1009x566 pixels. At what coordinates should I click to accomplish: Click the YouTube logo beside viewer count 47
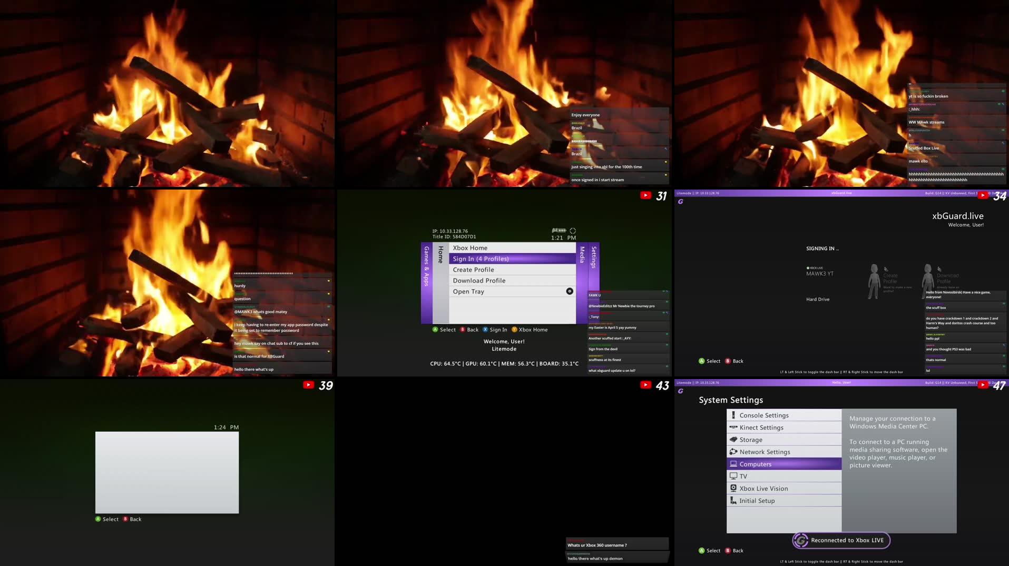pyautogui.click(x=983, y=385)
